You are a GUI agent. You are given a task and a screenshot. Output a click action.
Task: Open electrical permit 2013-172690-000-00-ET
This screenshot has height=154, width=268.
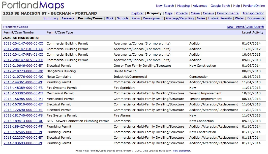tap(23, 110)
